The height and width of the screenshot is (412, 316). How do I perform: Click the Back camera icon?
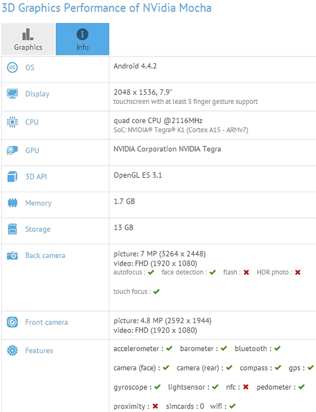[13, 255]
